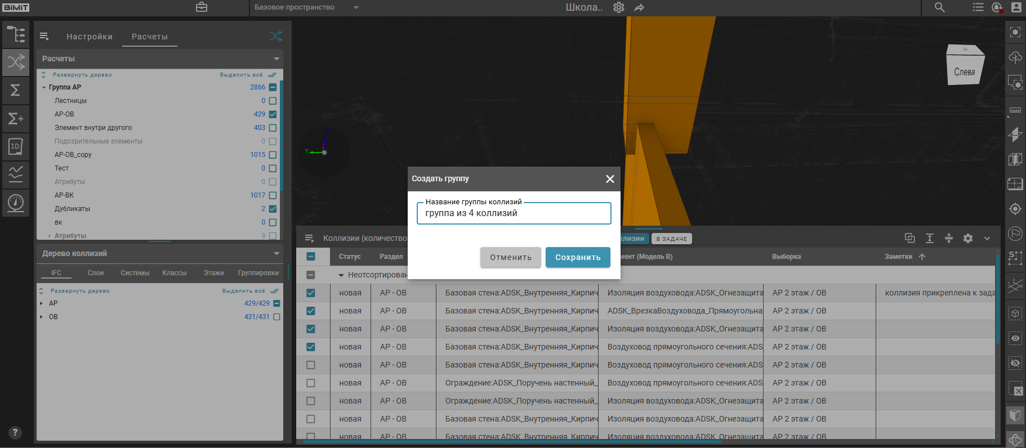Uncheck the Дубликаты calculation checkbox
This screenshot has width=1026, height=448.
click(x=273, y=209)
